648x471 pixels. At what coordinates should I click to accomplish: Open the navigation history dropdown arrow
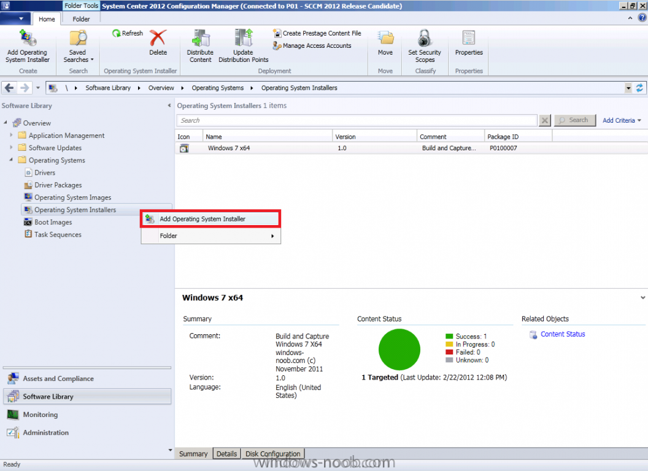coord(38,88)
